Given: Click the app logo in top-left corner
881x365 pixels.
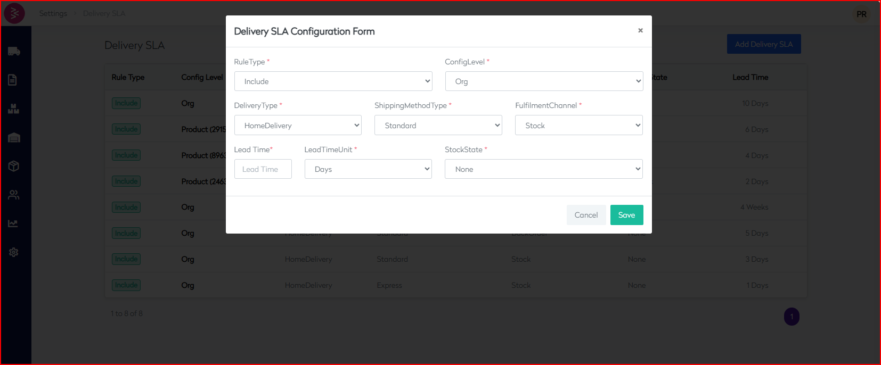Looking at the screenshot, I should tap(14, 13).
